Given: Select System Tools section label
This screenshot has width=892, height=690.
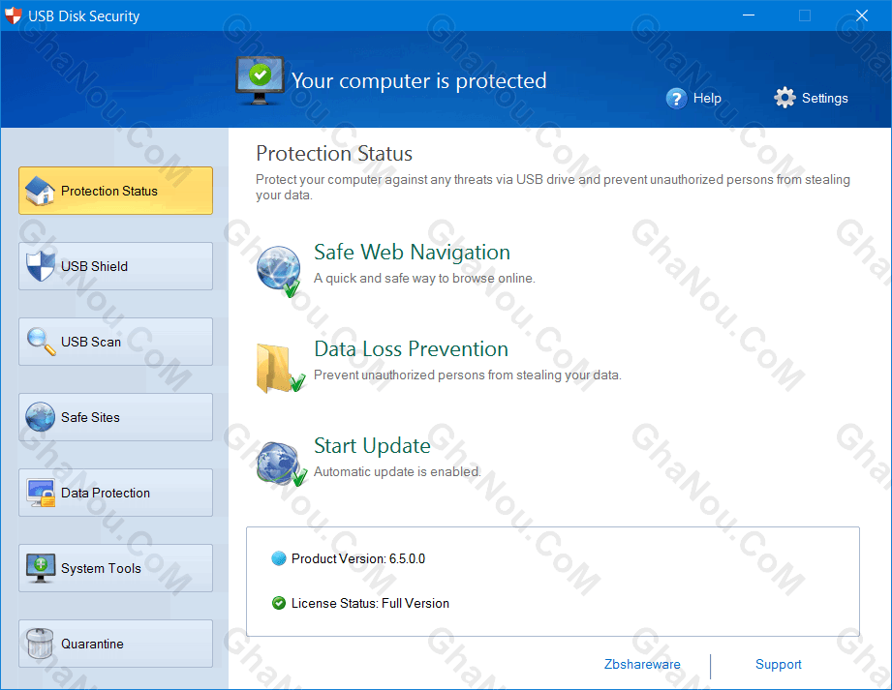Looking at the screenshot, I should click(x=101, y=568).
